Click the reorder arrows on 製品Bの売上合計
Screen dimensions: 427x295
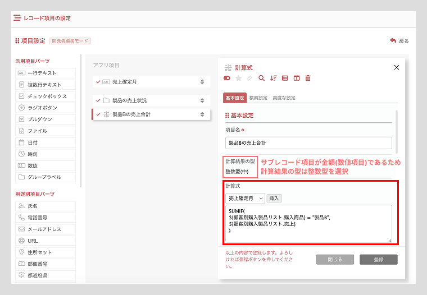click(202, 114)
